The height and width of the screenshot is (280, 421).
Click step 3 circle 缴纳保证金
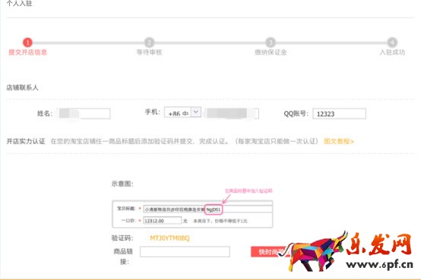(x=271, y=42)
